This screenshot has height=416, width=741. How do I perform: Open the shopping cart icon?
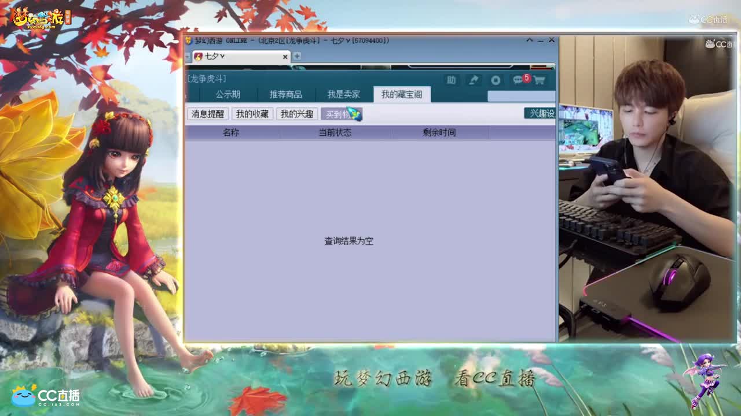click(x=540, y=80)
